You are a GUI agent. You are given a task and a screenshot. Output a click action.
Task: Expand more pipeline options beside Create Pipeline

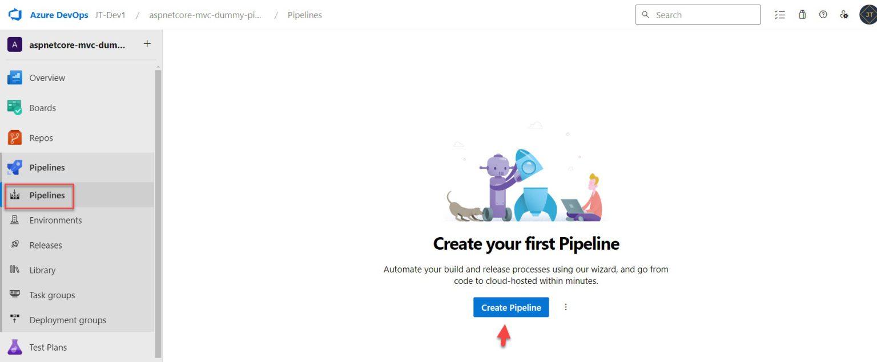pyautogui.click(x=565, y=307)
